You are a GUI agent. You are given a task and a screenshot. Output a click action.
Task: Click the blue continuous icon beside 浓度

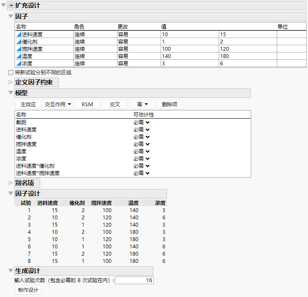(19, 64)
